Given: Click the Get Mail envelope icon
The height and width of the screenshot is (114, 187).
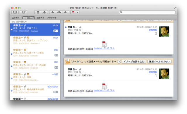Looking at the screenshot, I should pyautogui.click(x=15, y=12).
